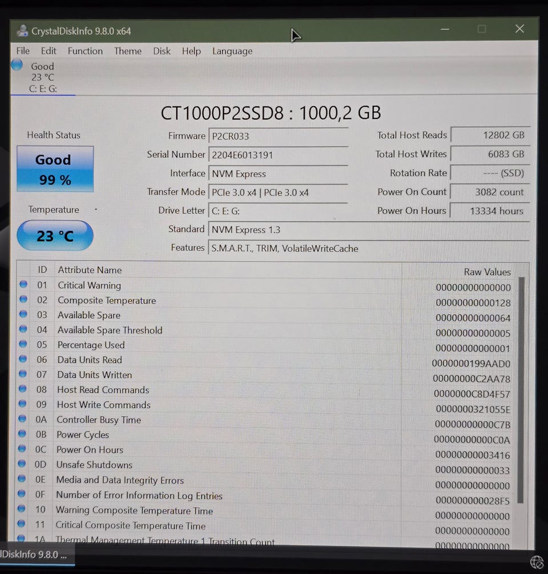
Task: Click the status dot for Percentage Used
Action: click(23, 344)
